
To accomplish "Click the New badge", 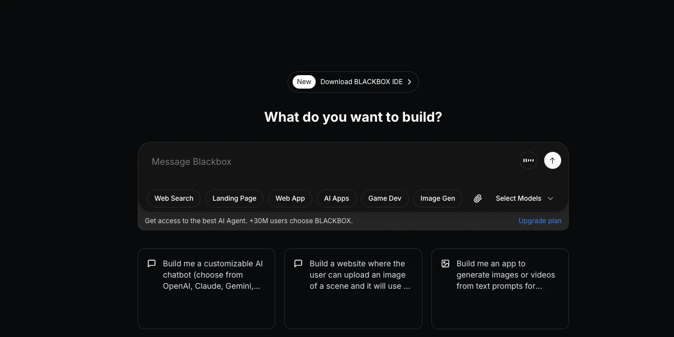I will 304,82.
